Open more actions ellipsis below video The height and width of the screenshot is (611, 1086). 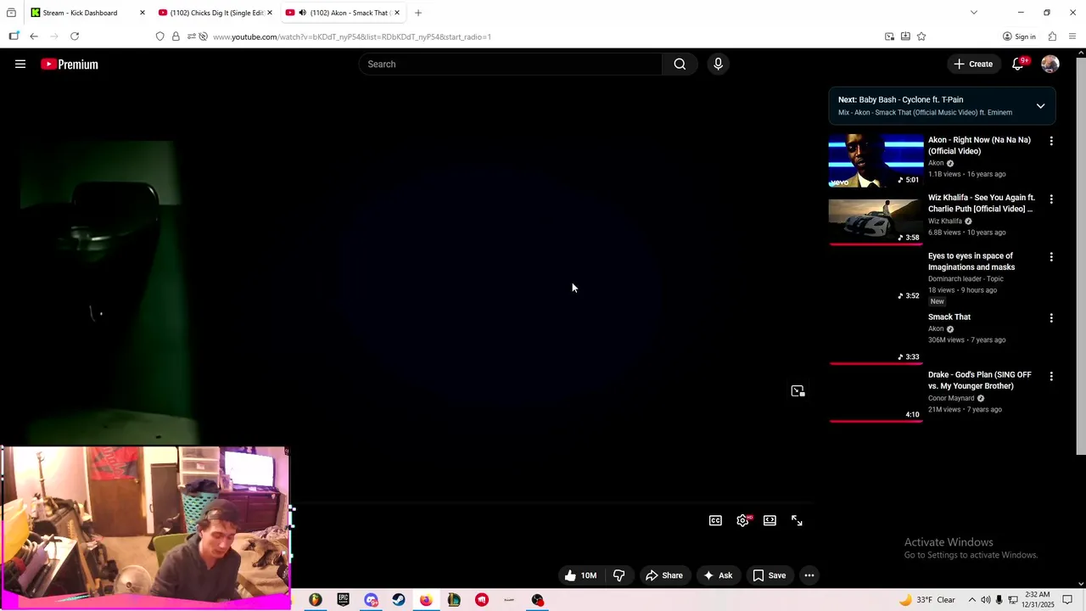pos(809,575)
